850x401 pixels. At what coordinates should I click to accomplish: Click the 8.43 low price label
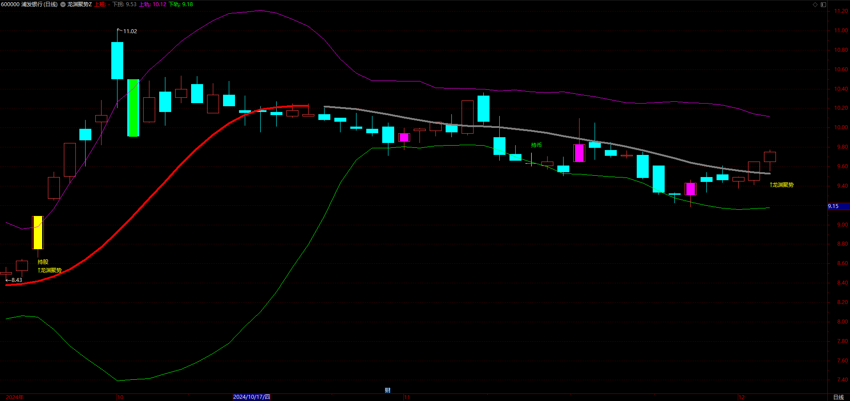pyautogui.click(x=17, y=280)
